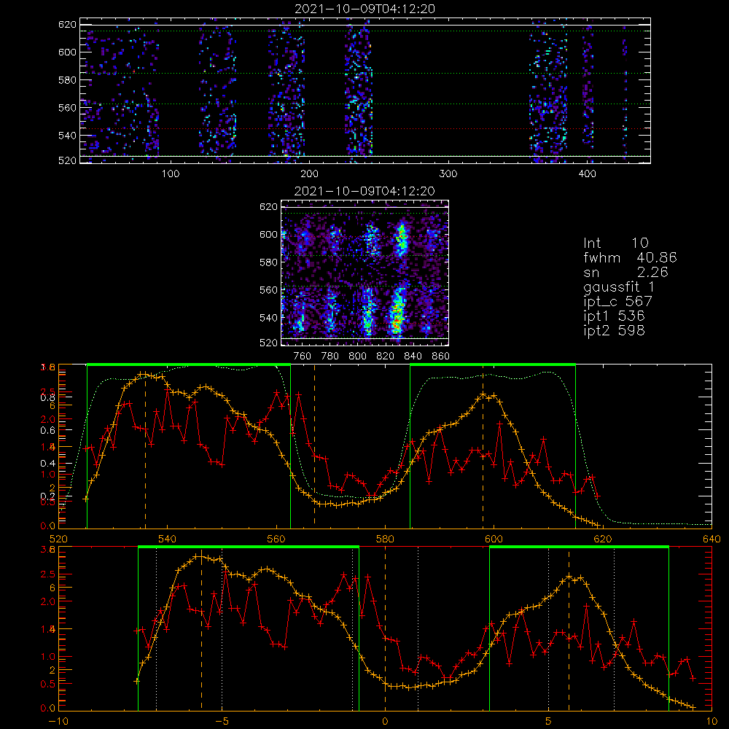Click the wide spectral image at top

tap(365, 90)
